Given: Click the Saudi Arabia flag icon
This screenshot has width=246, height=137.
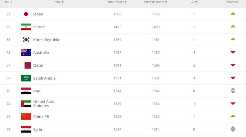Looking at the screenshot, I should point(26,78).
